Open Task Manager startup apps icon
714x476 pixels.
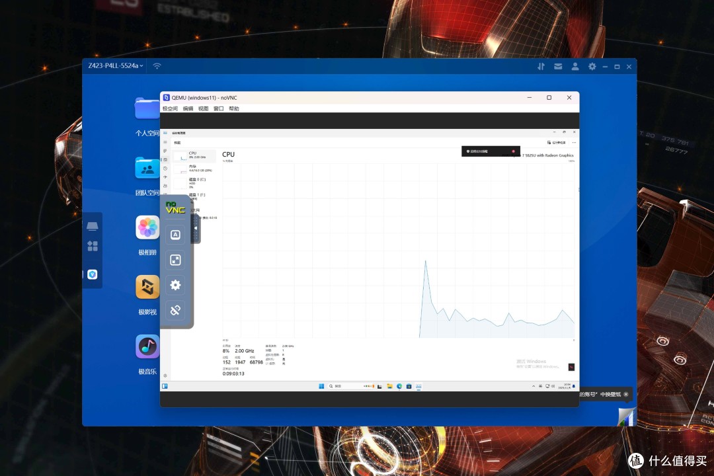point(165,177)
